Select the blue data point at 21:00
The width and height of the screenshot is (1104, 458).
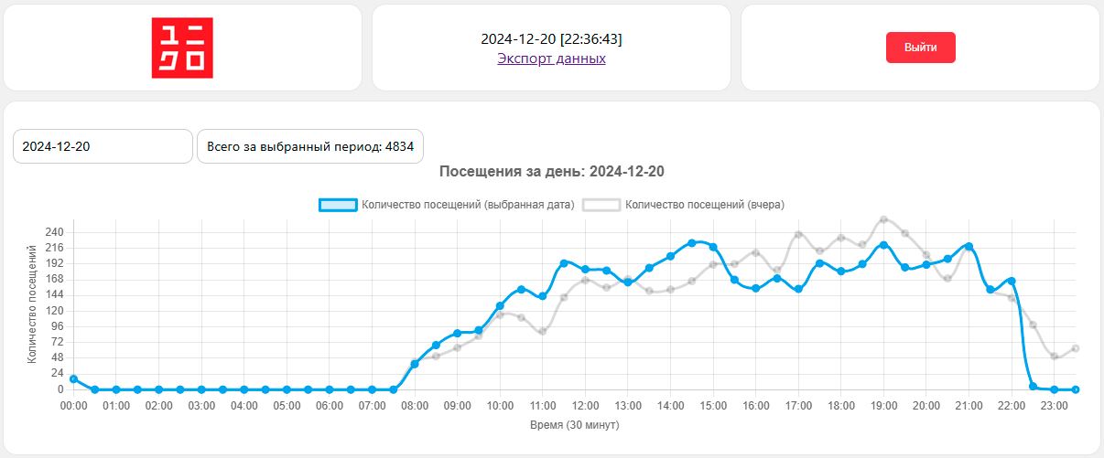tap(969, 246)
